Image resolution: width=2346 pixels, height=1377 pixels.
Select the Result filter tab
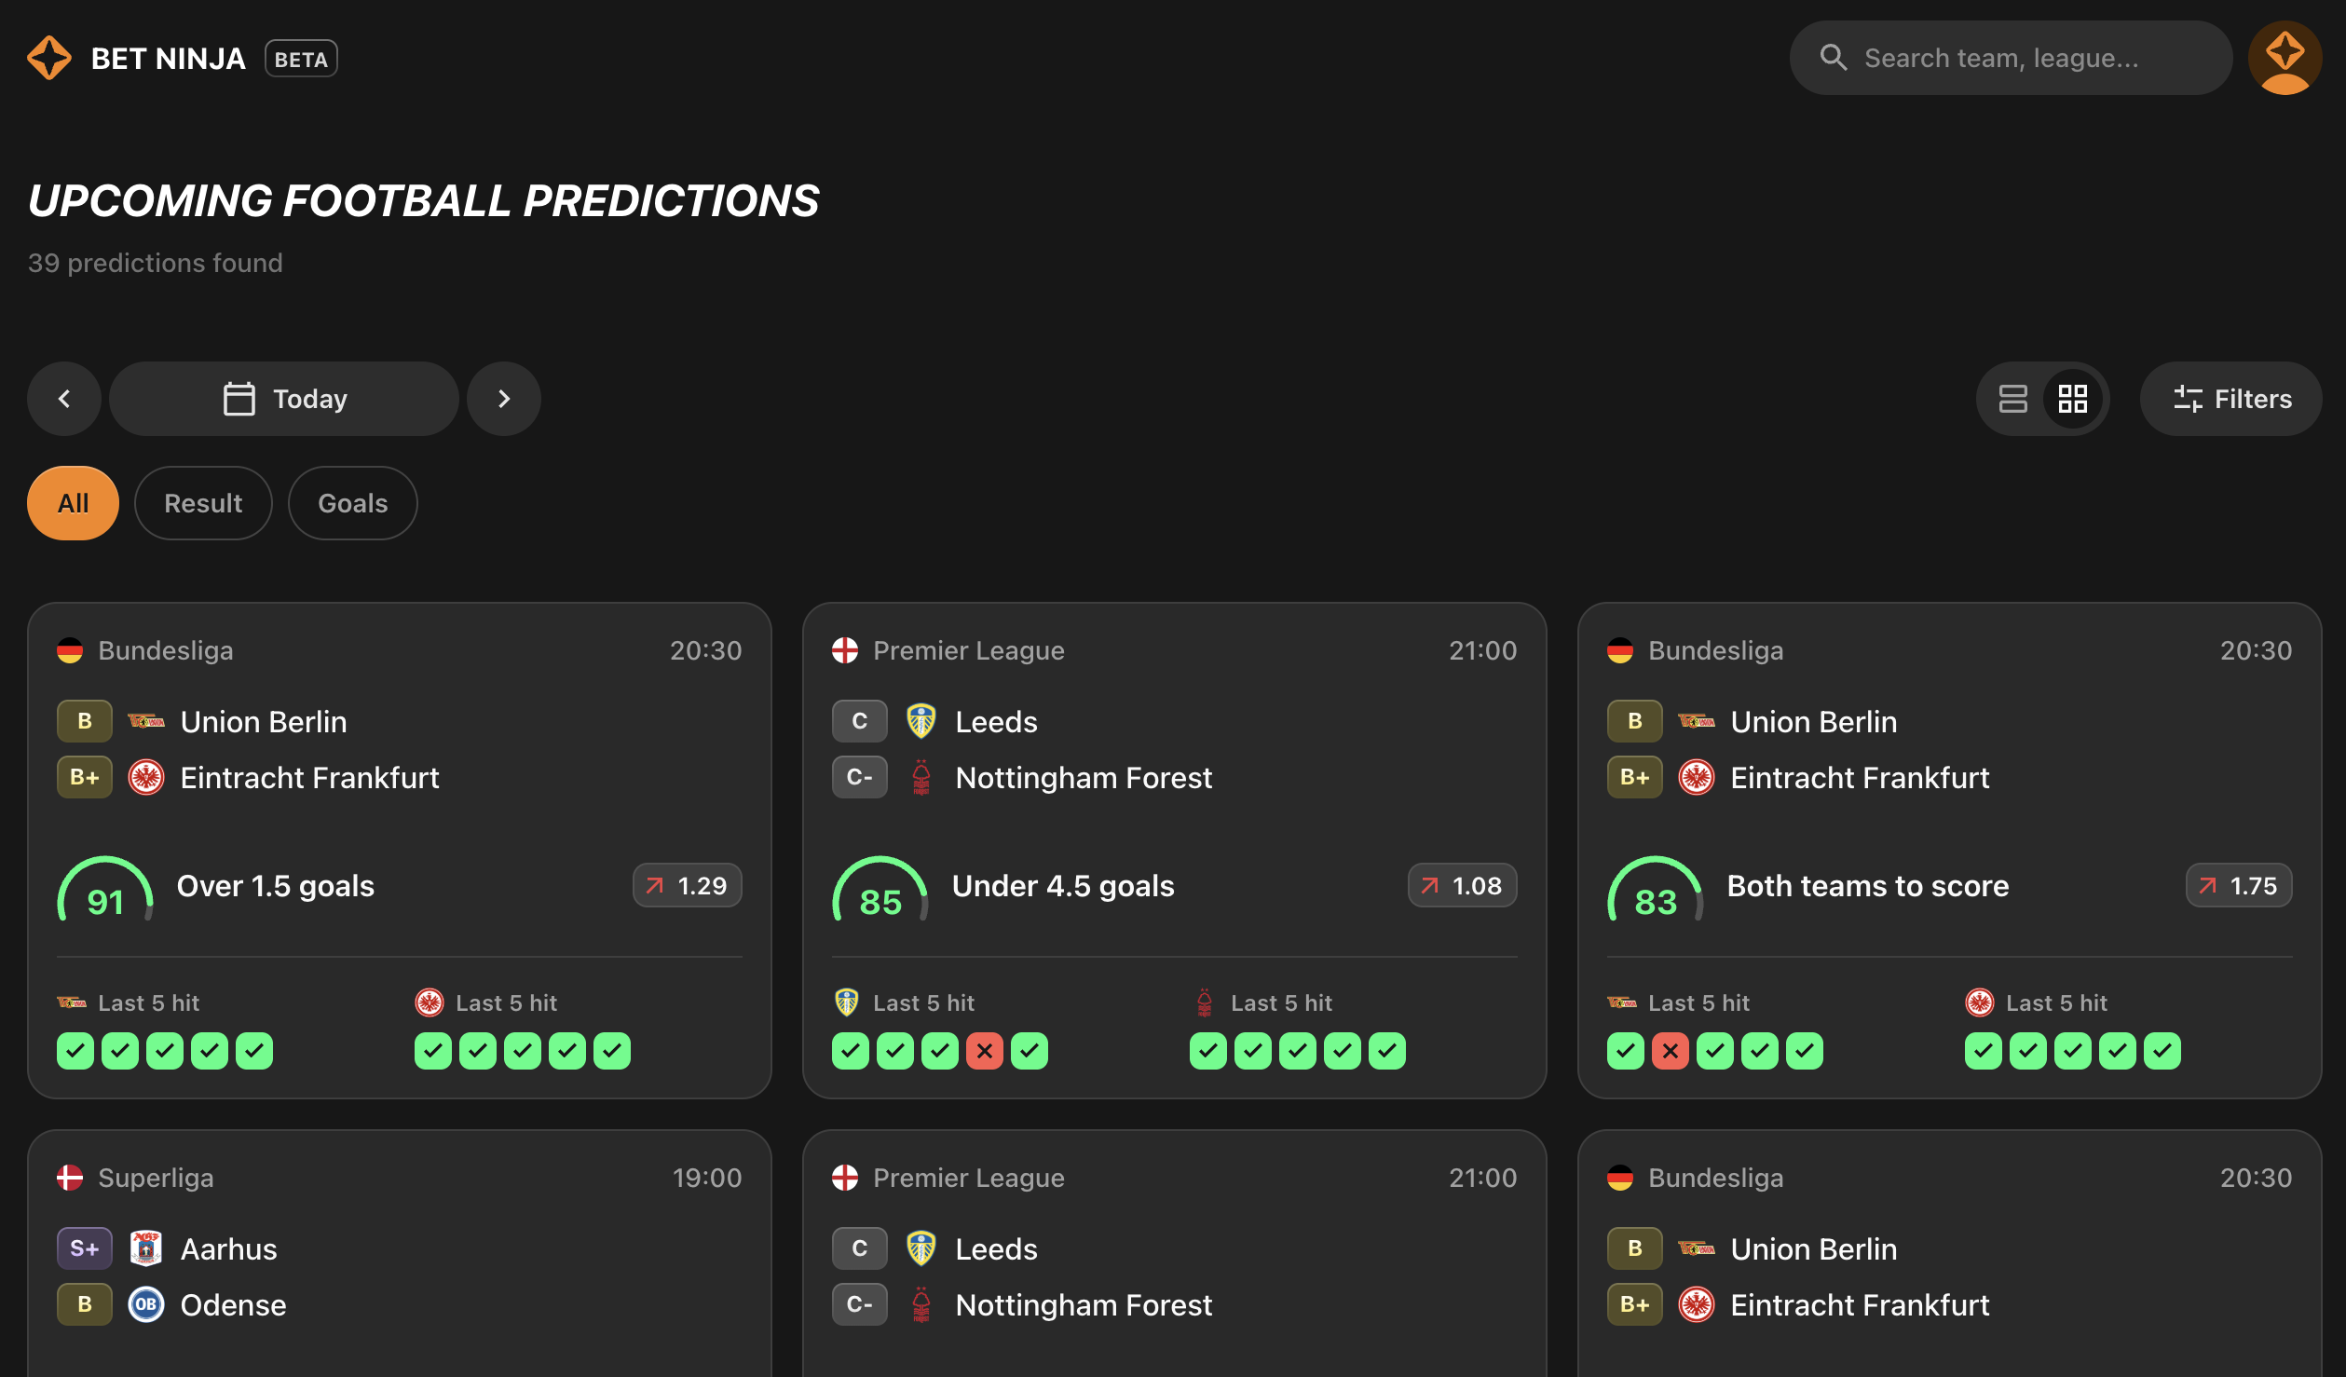point(203,502)
